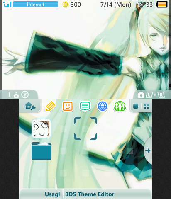Click the signal strength bars icon
This screenshot has height=199, width=171.
[7, 5]
